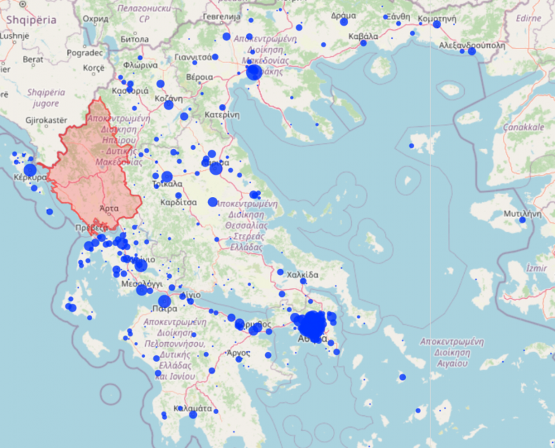
Task: Click the blue marker on Limnos island
Action: [411, 146]
